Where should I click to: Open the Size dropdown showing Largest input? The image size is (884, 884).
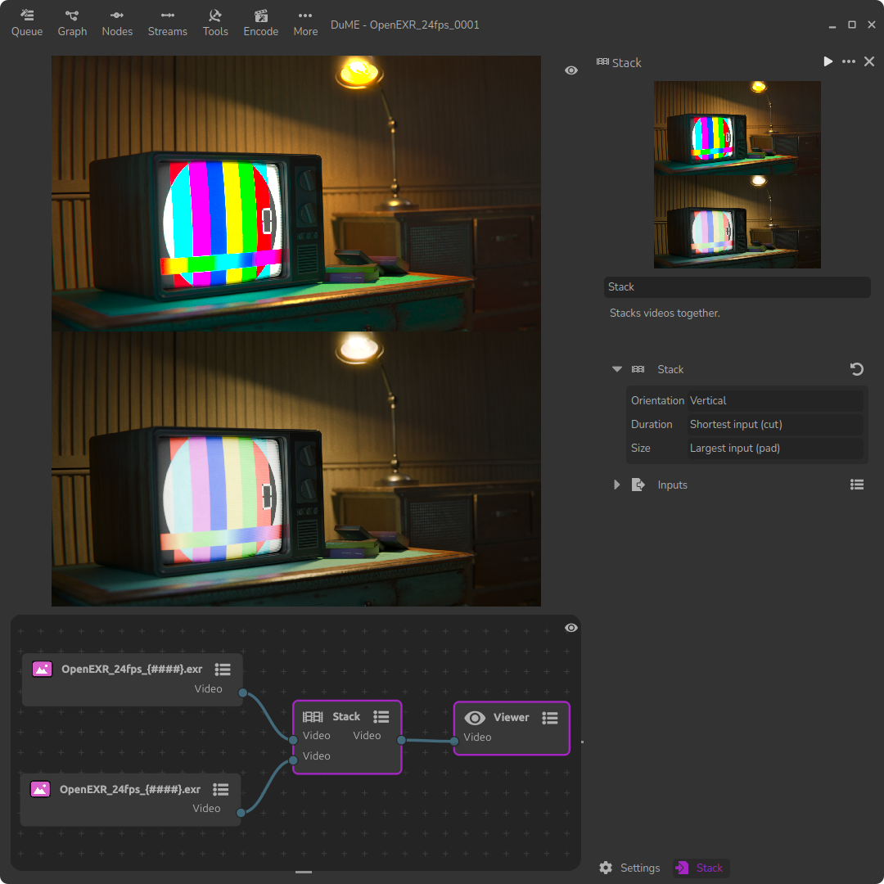click(x=773, y=448)
